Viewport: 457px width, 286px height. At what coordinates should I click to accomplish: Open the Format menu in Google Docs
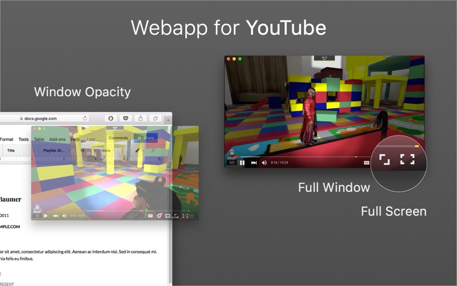6,139
